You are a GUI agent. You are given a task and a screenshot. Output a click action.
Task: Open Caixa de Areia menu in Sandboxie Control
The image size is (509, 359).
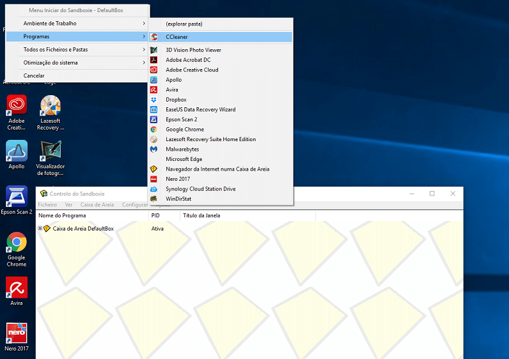(97, 204)
